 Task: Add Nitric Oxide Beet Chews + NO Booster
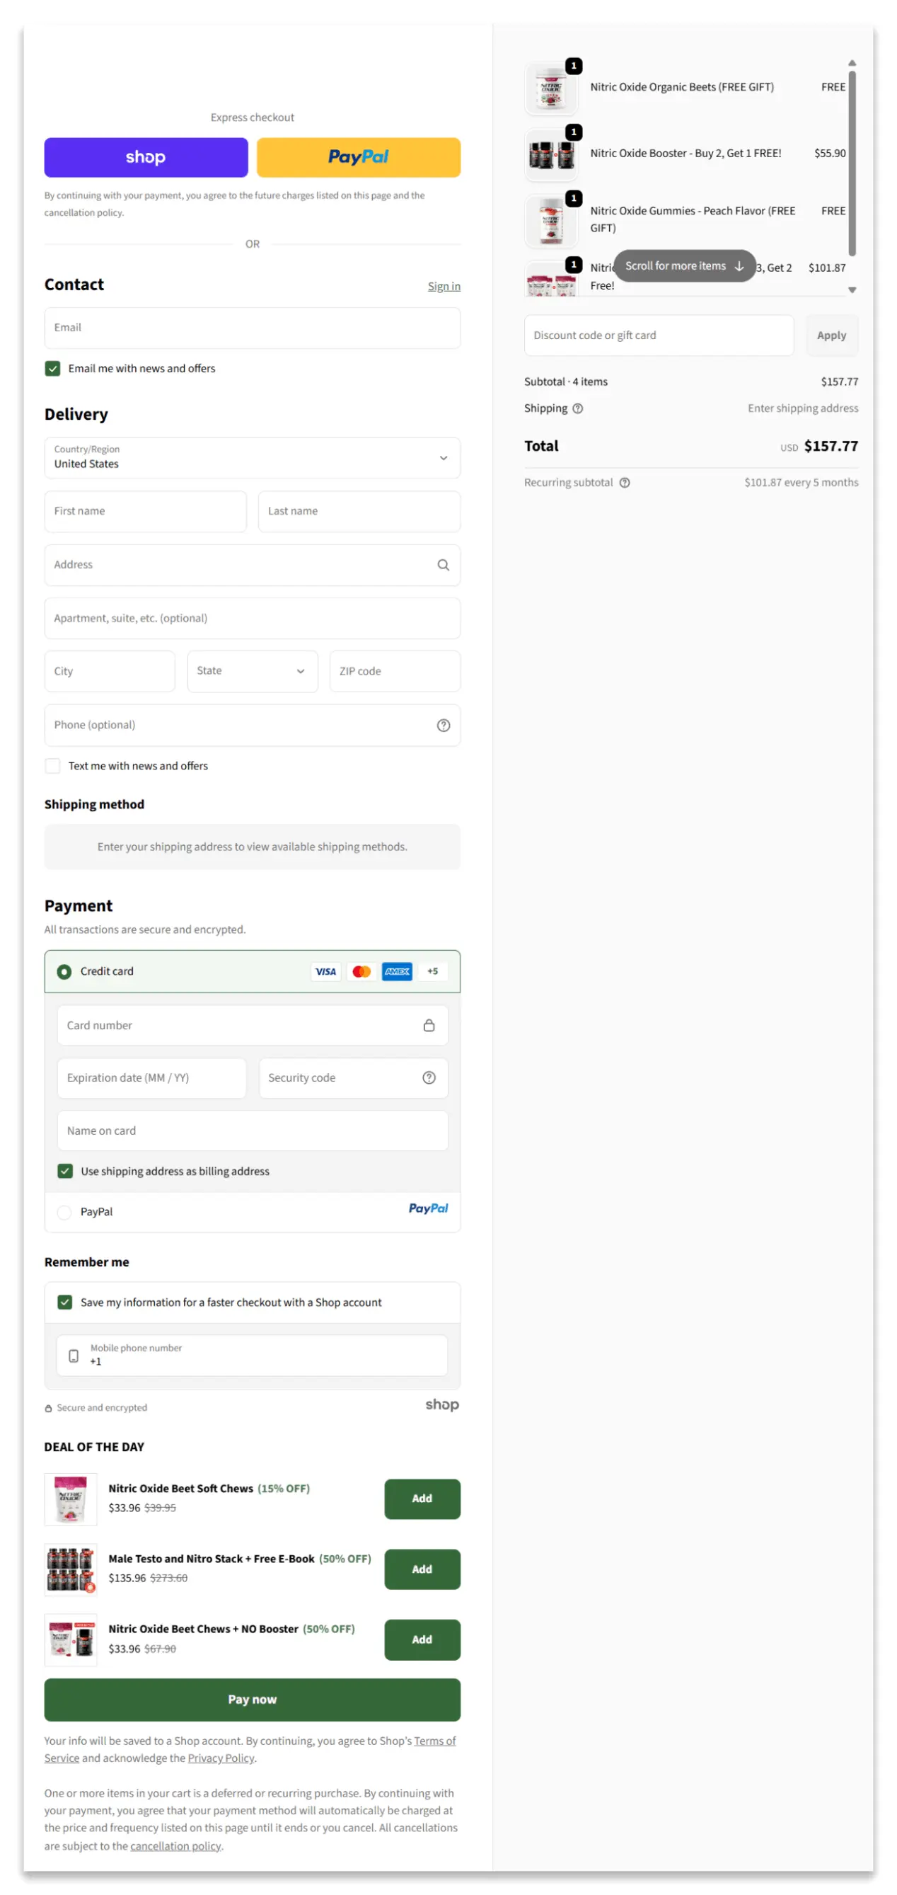(422, 1640)
